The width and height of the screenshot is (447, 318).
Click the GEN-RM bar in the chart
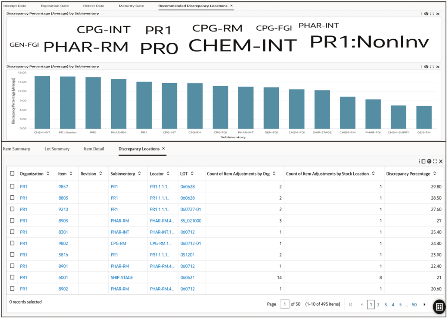[424, 117]
